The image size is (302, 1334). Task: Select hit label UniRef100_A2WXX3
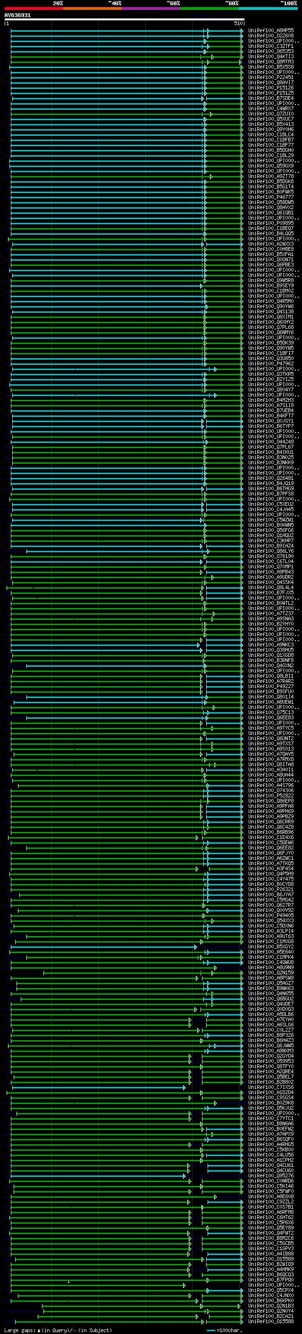(x=271, y=244)
